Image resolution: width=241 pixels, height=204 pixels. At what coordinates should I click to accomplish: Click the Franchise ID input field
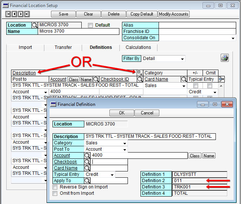[197, 31]
